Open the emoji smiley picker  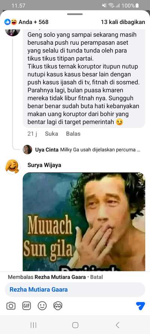tap(42, 306)
